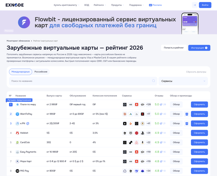This screenshot has width=217, height=176.
Task: Click the PlayStation icon in Heleket row
Action: coord(143,133)
